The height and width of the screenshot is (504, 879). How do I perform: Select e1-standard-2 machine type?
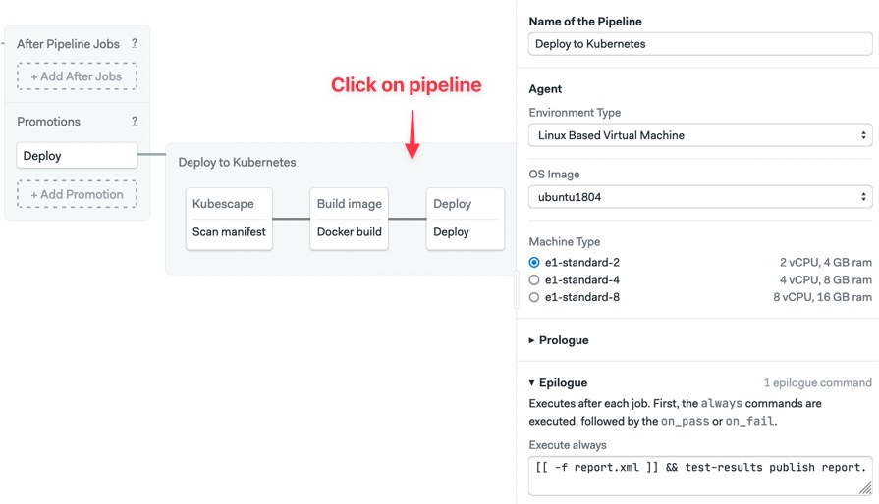click(534, 263)
